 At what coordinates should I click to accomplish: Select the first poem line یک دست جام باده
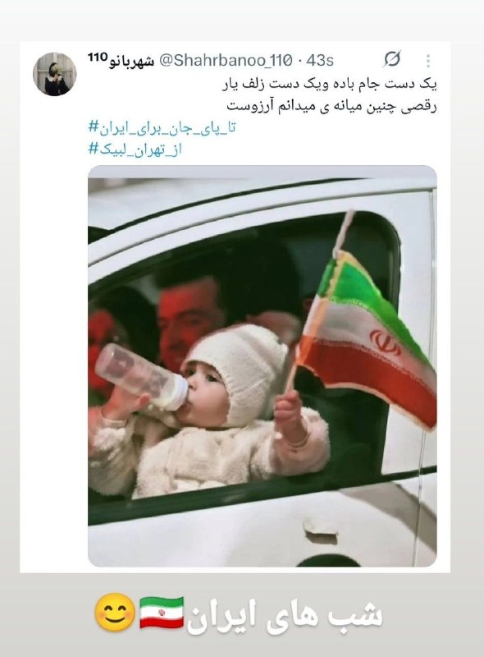tap(330, 85)
